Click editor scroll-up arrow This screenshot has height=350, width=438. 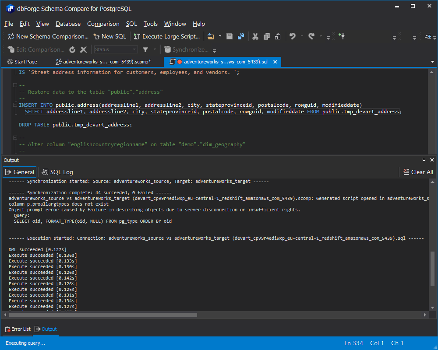pos(431,72)
